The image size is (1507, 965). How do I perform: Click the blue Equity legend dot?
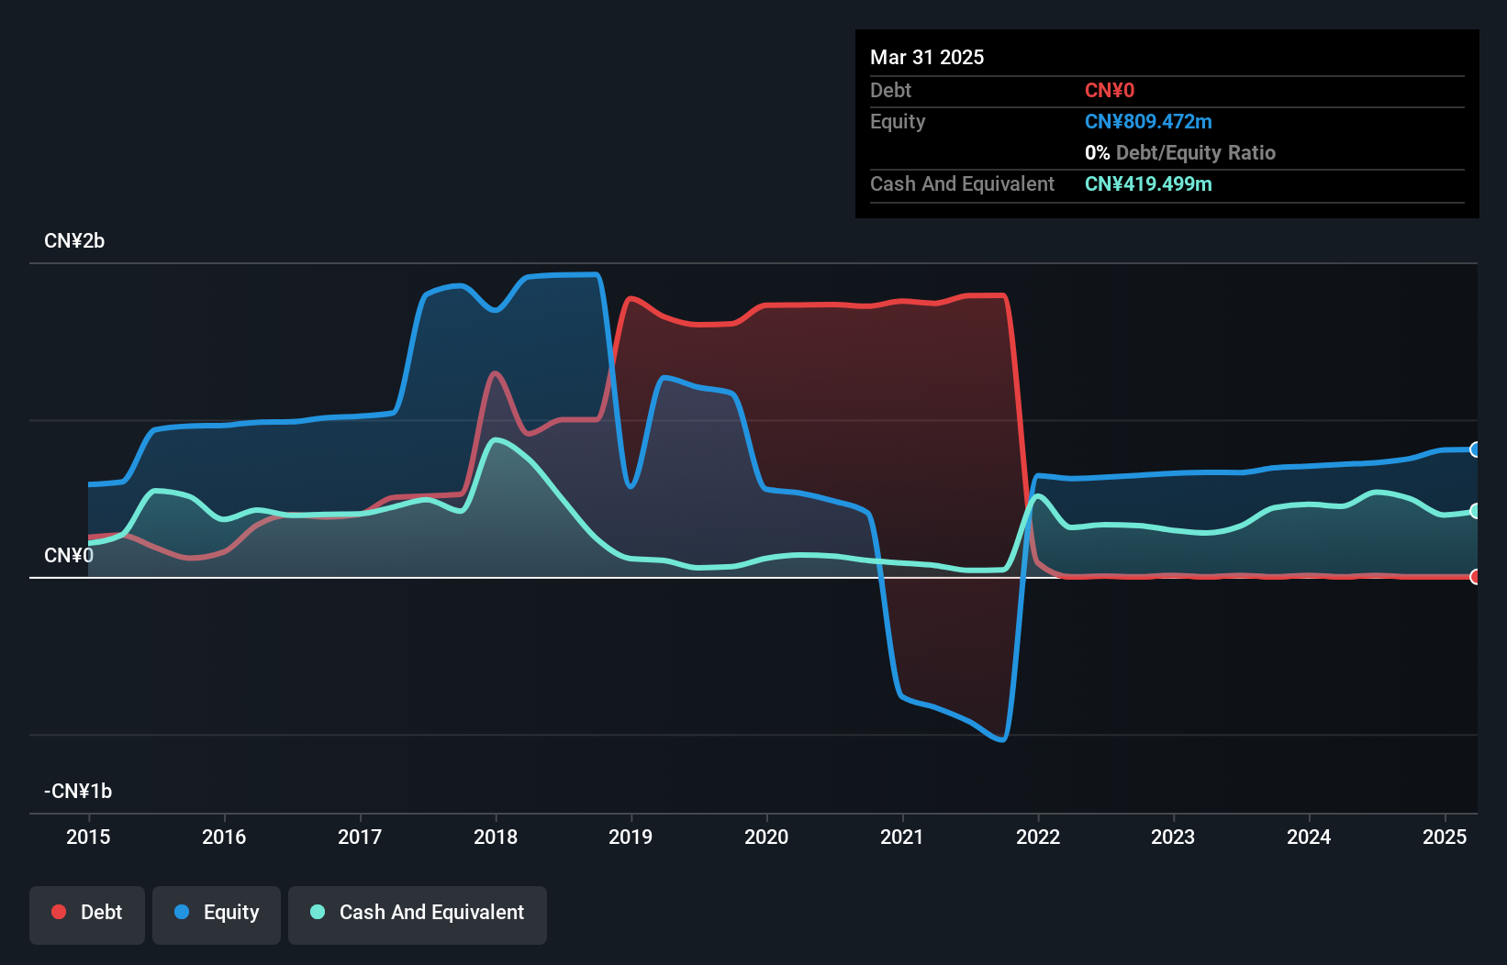point(182,912)
